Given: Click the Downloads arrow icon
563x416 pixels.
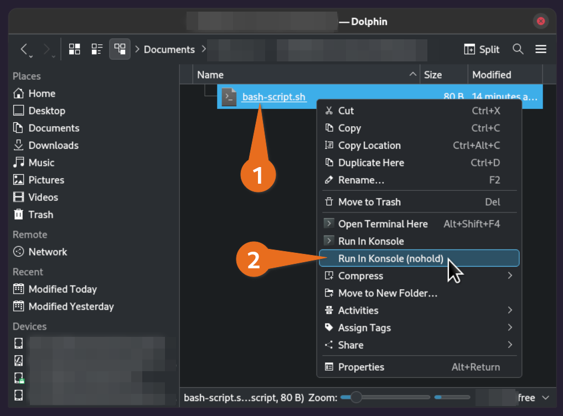Looking at the screenshot, I should tap(18, 145).
